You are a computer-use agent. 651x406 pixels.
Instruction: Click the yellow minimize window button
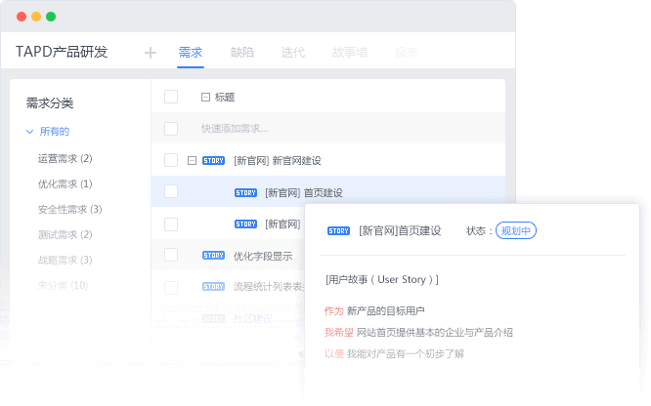click(36, 17)
